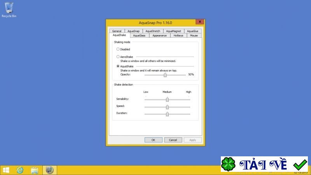Viewport: 311px width, 175px height.
Task: Click the Shake detection group label
Action: coord(123,84)
